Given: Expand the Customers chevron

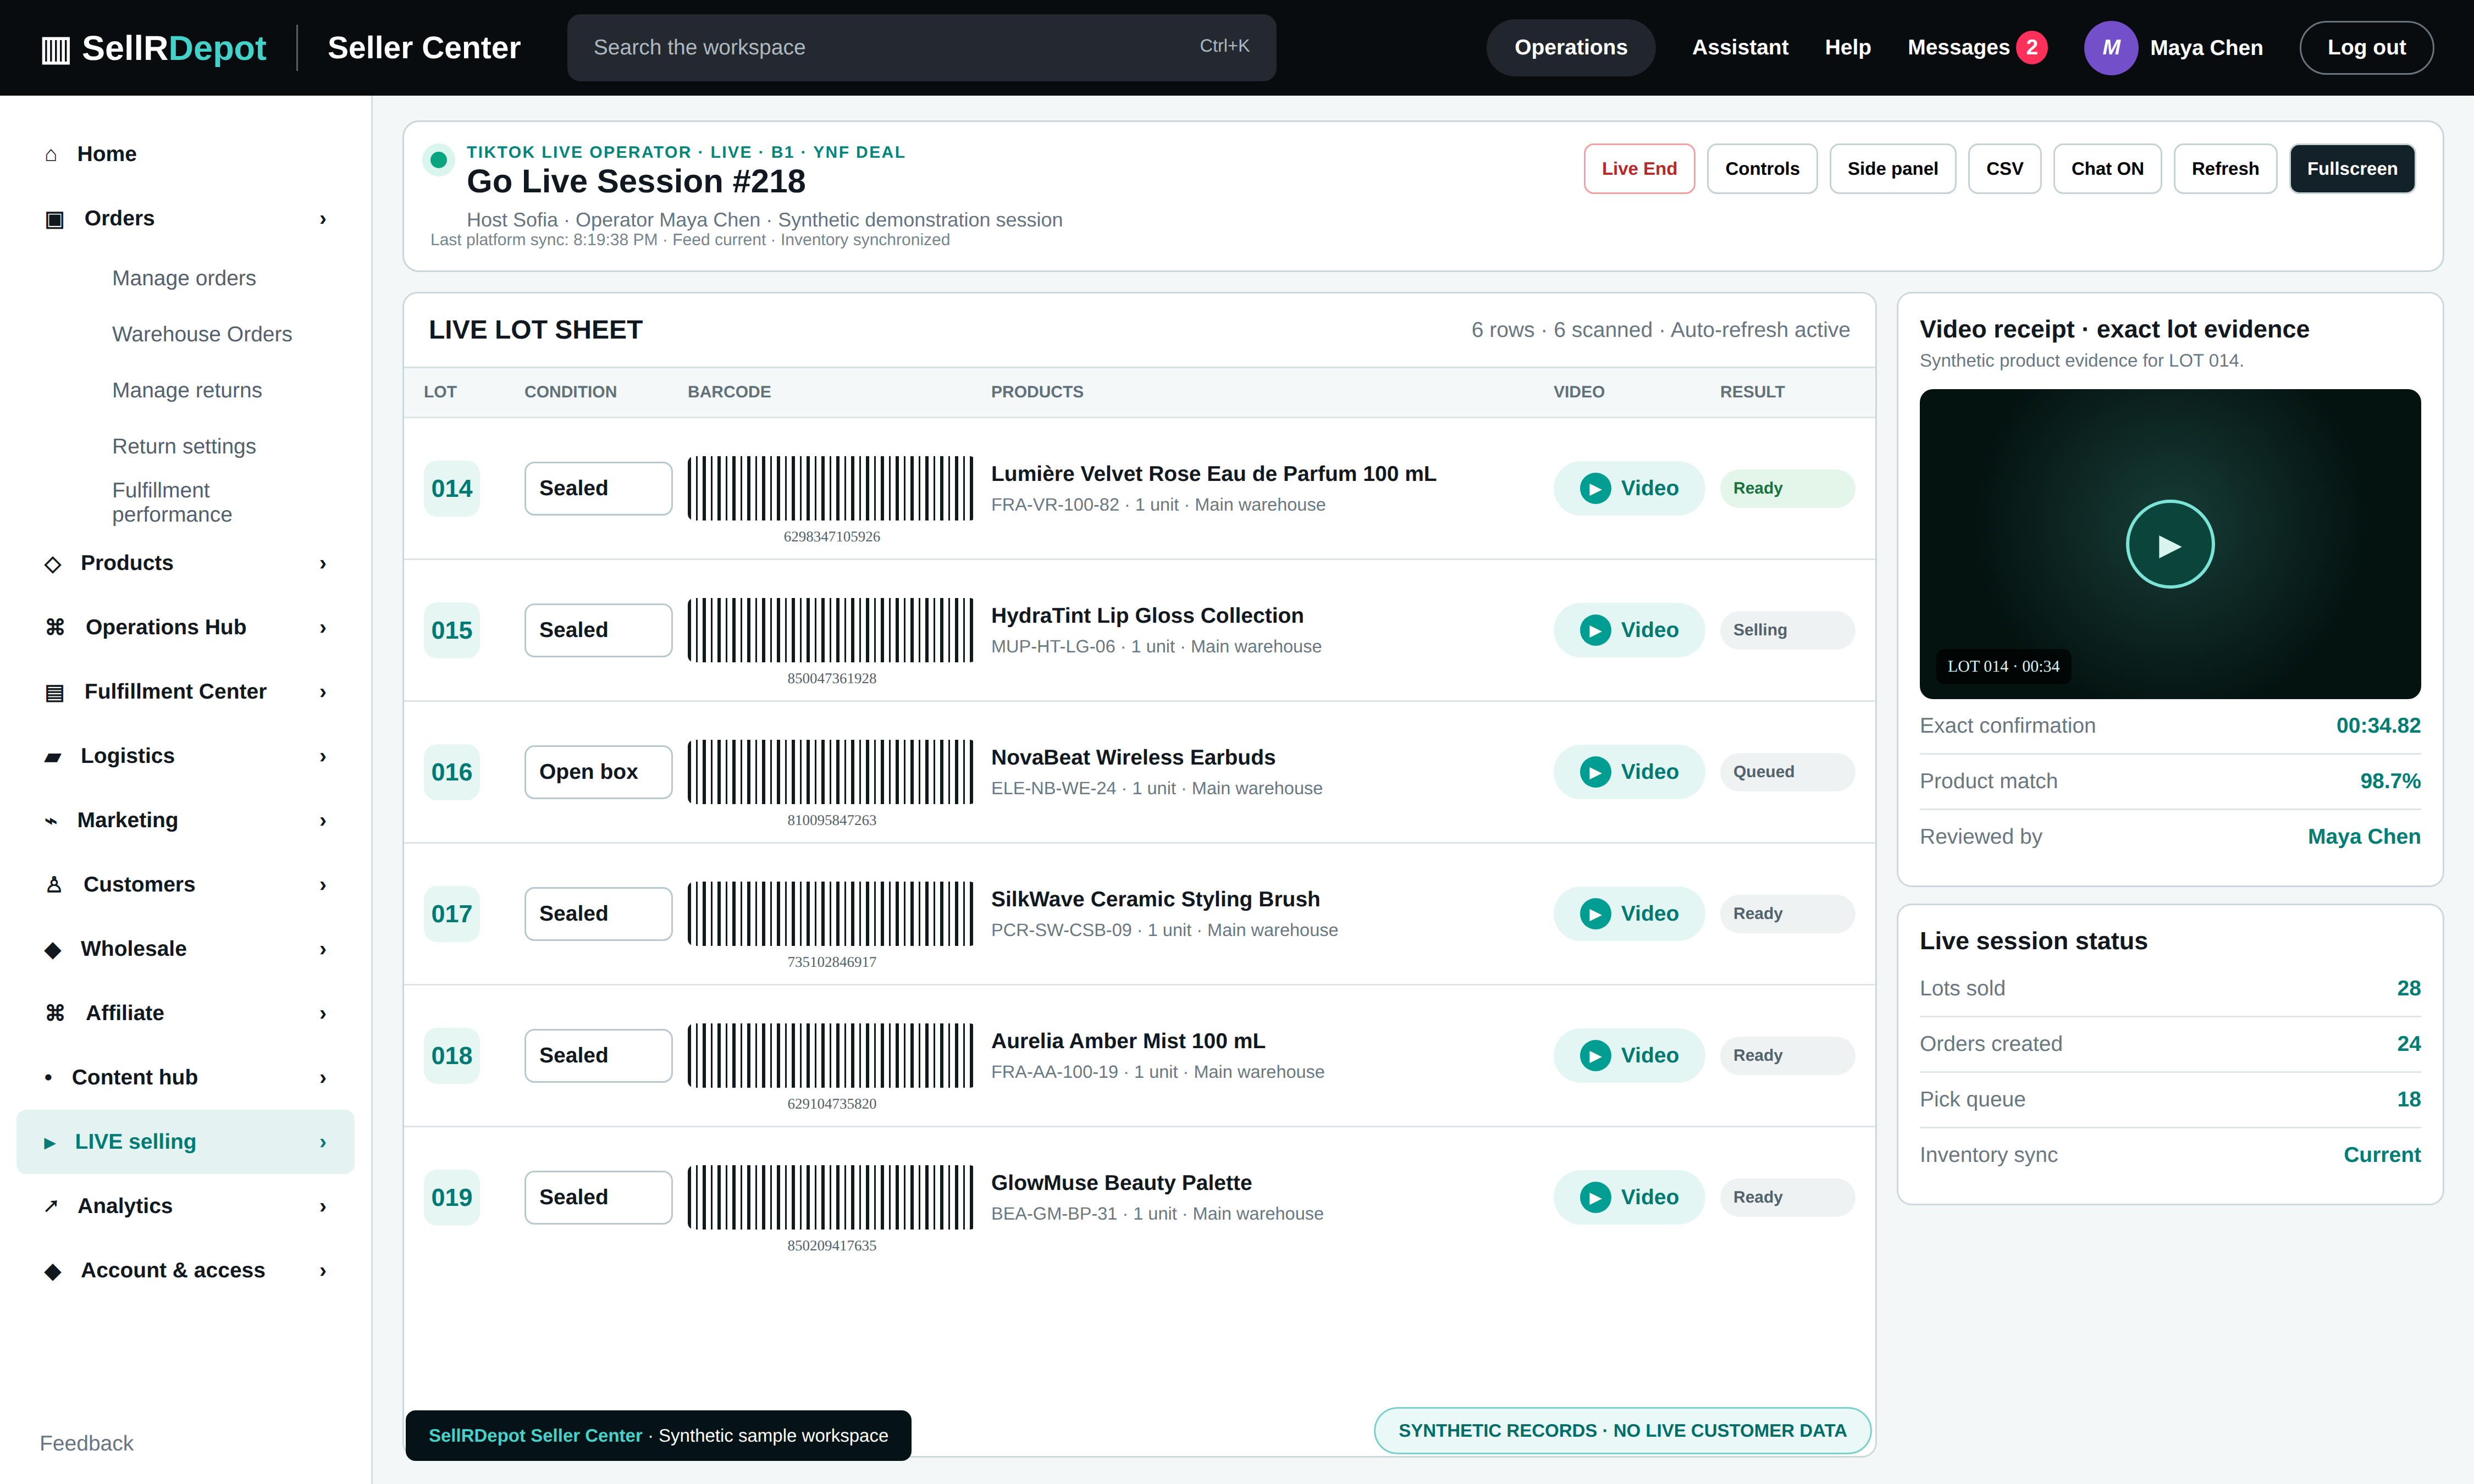Looking at the screenshot, I should (x=322, y=885).
